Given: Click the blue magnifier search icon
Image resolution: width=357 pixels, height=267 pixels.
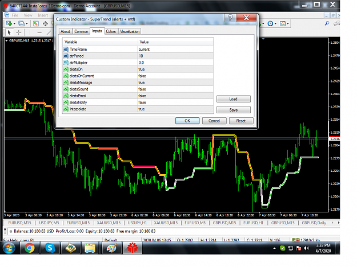Looking at the screenshot, I should point(327,23).
